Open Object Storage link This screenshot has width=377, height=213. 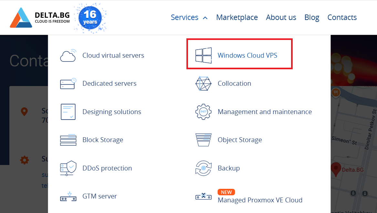click(240, 140)
